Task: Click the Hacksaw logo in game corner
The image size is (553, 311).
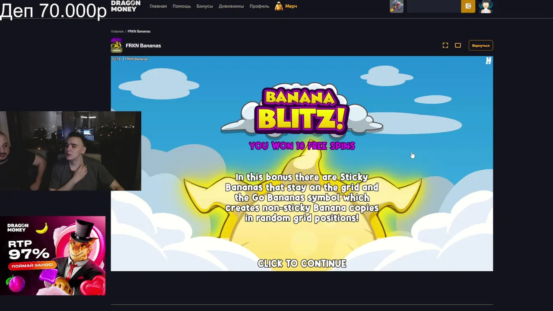Action: (488, 61)
